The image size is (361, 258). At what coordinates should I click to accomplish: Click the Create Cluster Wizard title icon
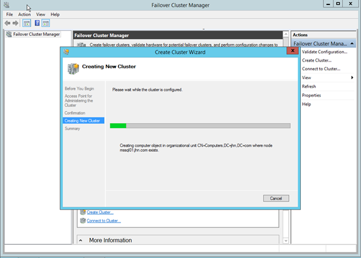(66, 52)
